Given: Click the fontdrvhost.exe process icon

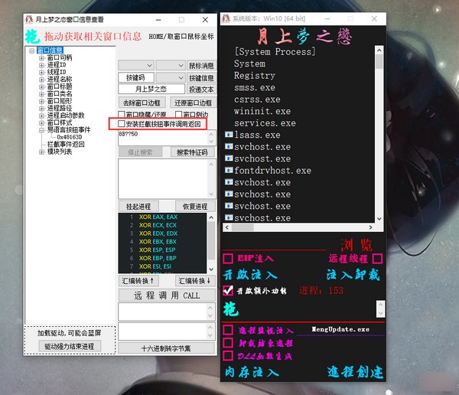Looking at the screenshot, I should pyautogui.click(x=228, y=171).
